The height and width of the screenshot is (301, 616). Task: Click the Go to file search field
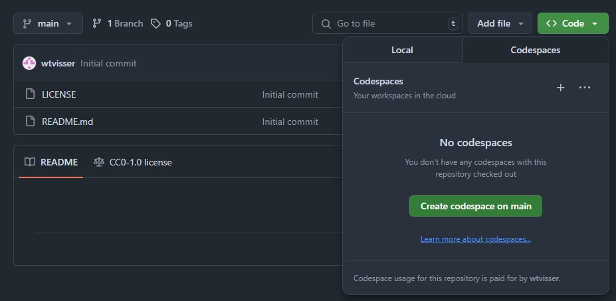[387, 23]
